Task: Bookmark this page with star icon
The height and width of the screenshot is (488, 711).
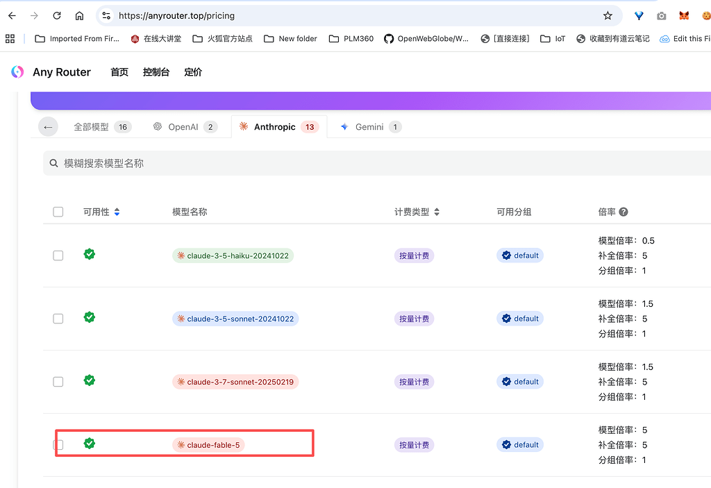Action: (x=608, y=15)
